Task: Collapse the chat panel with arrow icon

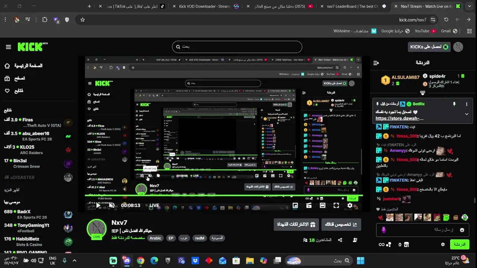Action: (x=376, y=63)
